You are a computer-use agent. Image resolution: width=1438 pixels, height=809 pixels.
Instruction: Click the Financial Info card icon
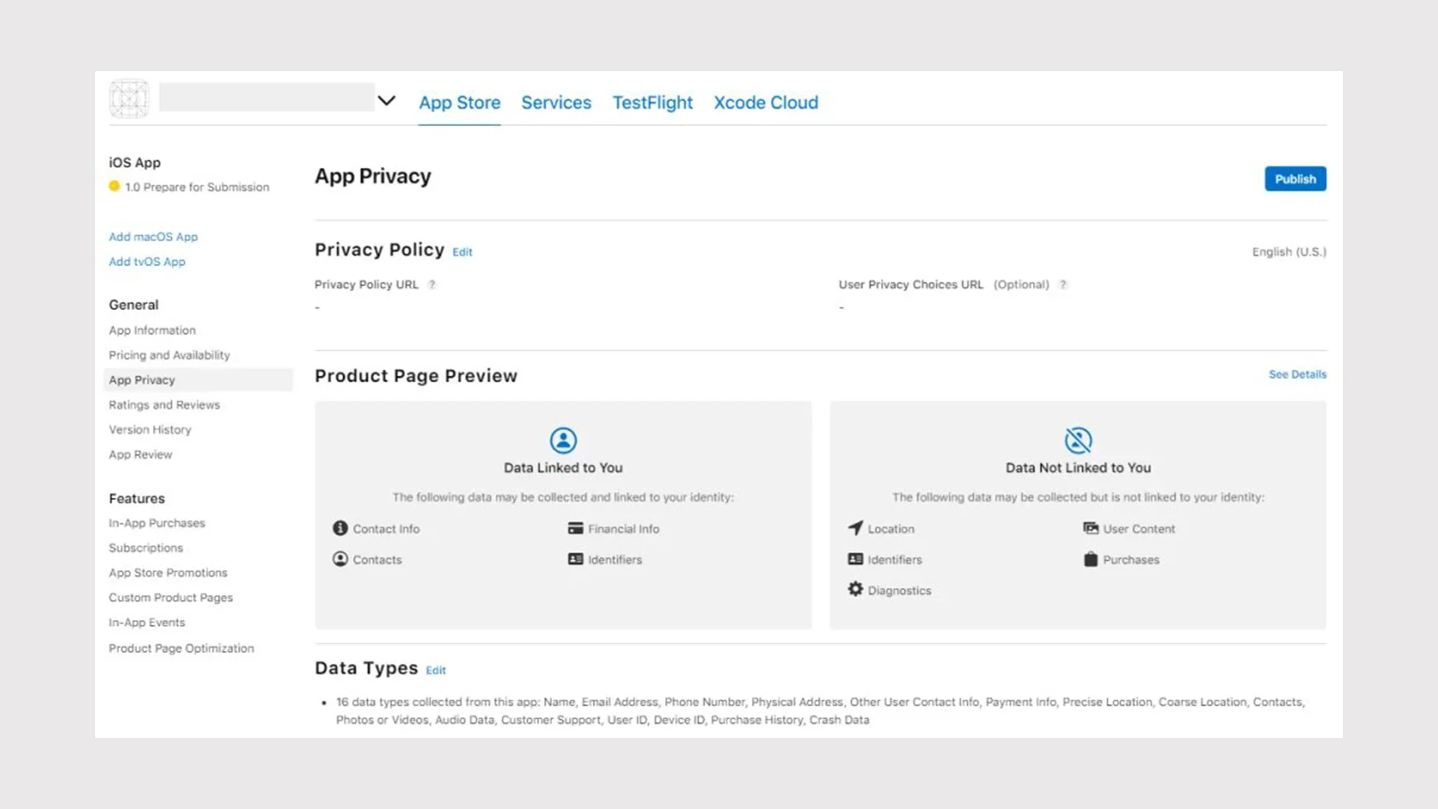coord(575,528)
